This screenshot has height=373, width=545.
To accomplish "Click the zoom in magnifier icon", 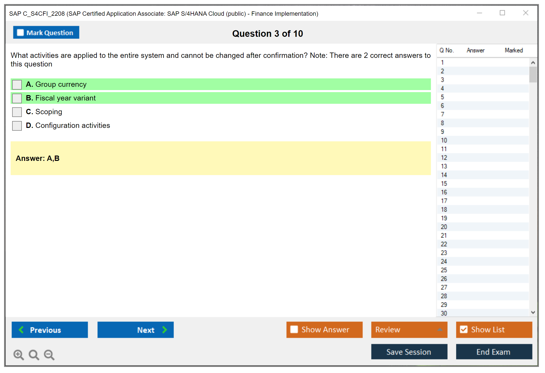I will coord(19,354).
